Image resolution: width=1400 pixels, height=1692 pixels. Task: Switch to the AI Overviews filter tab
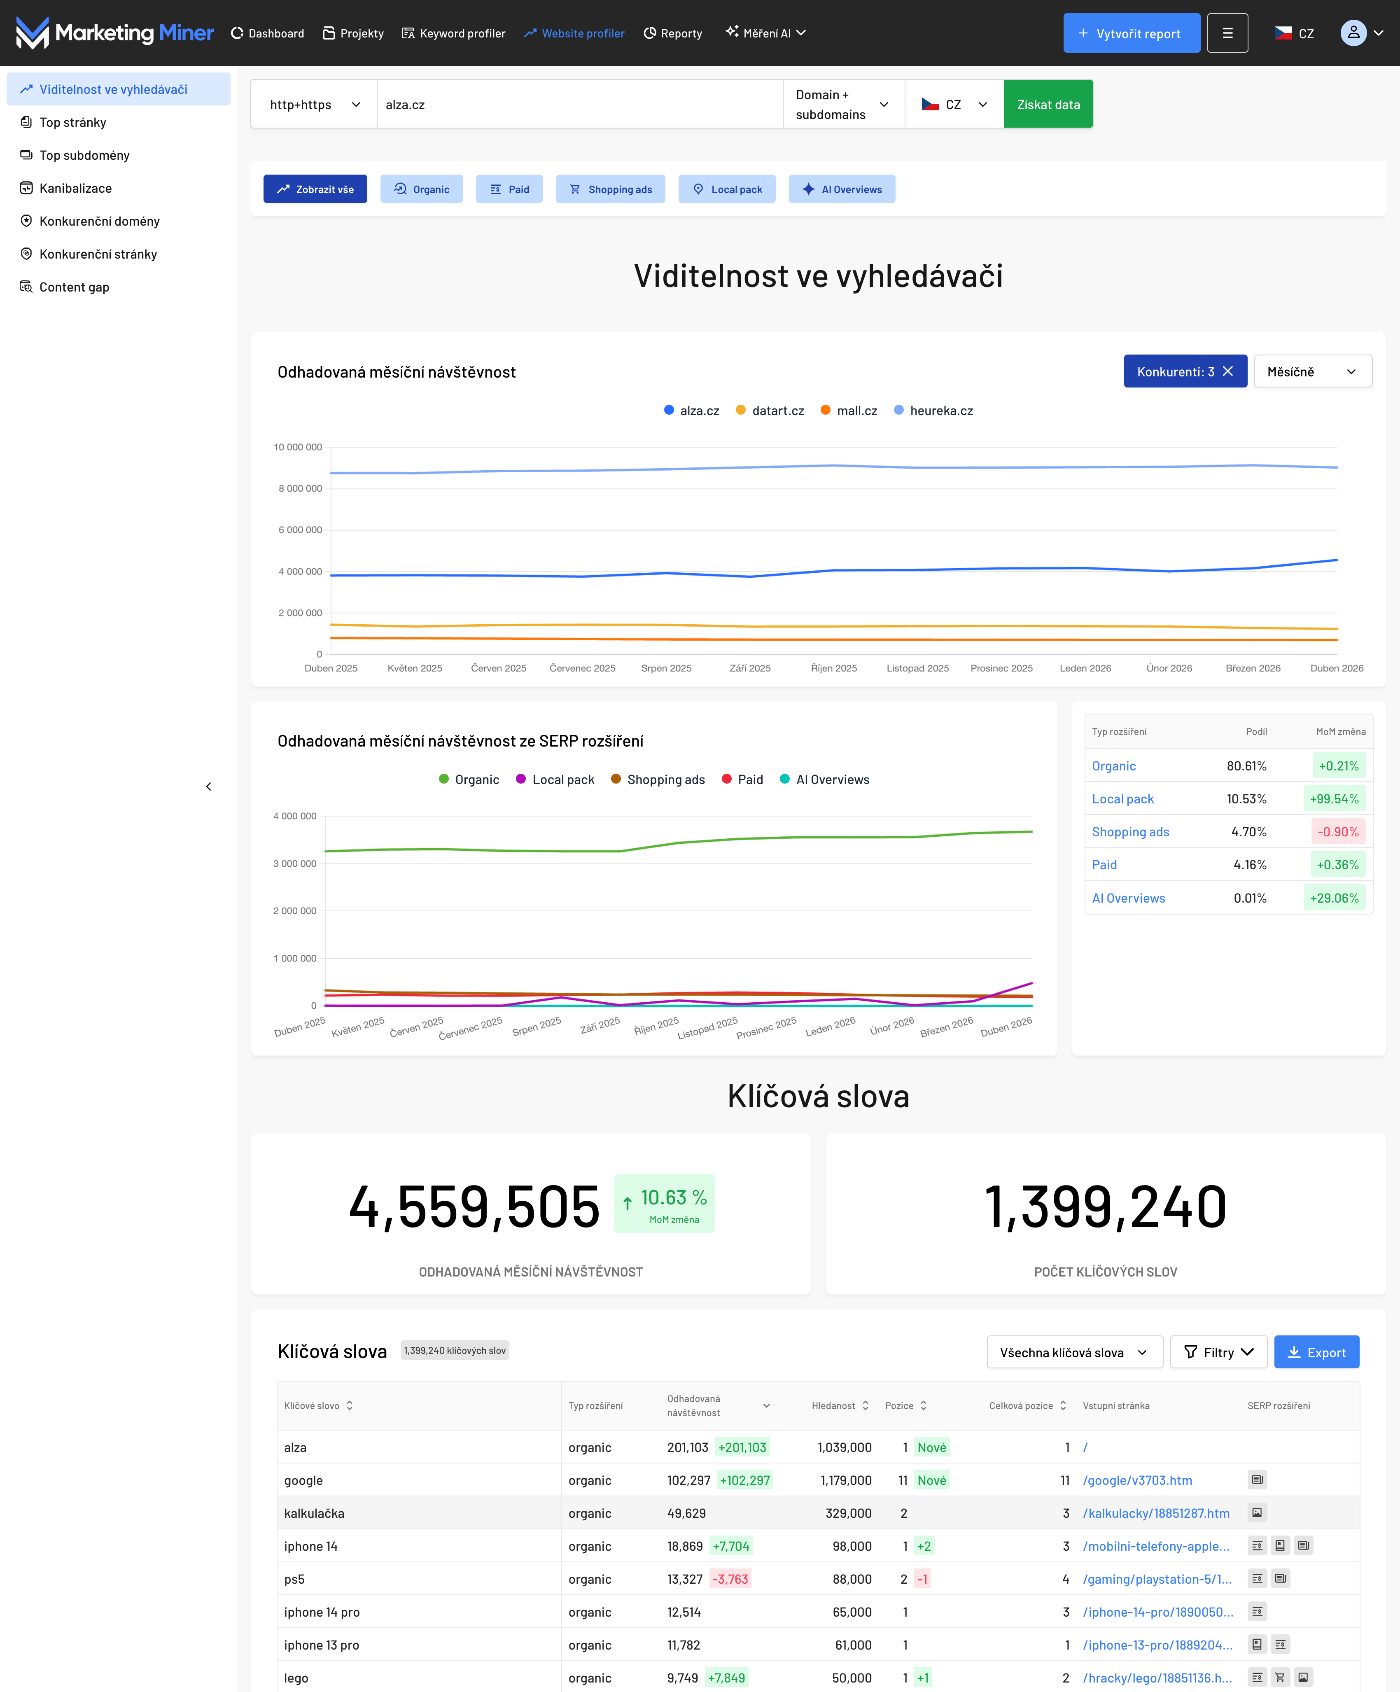(842, 189)
